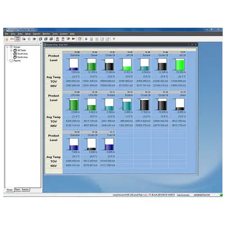
Task: Switch to the Groups tab at bottom
Action: click(9, 190)
